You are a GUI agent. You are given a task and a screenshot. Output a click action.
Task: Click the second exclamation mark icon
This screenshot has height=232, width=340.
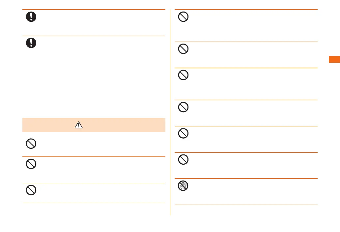click(x=31, y=43)
